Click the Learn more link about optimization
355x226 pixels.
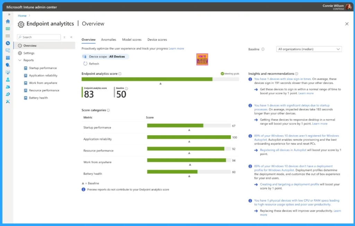pos(176,48)
